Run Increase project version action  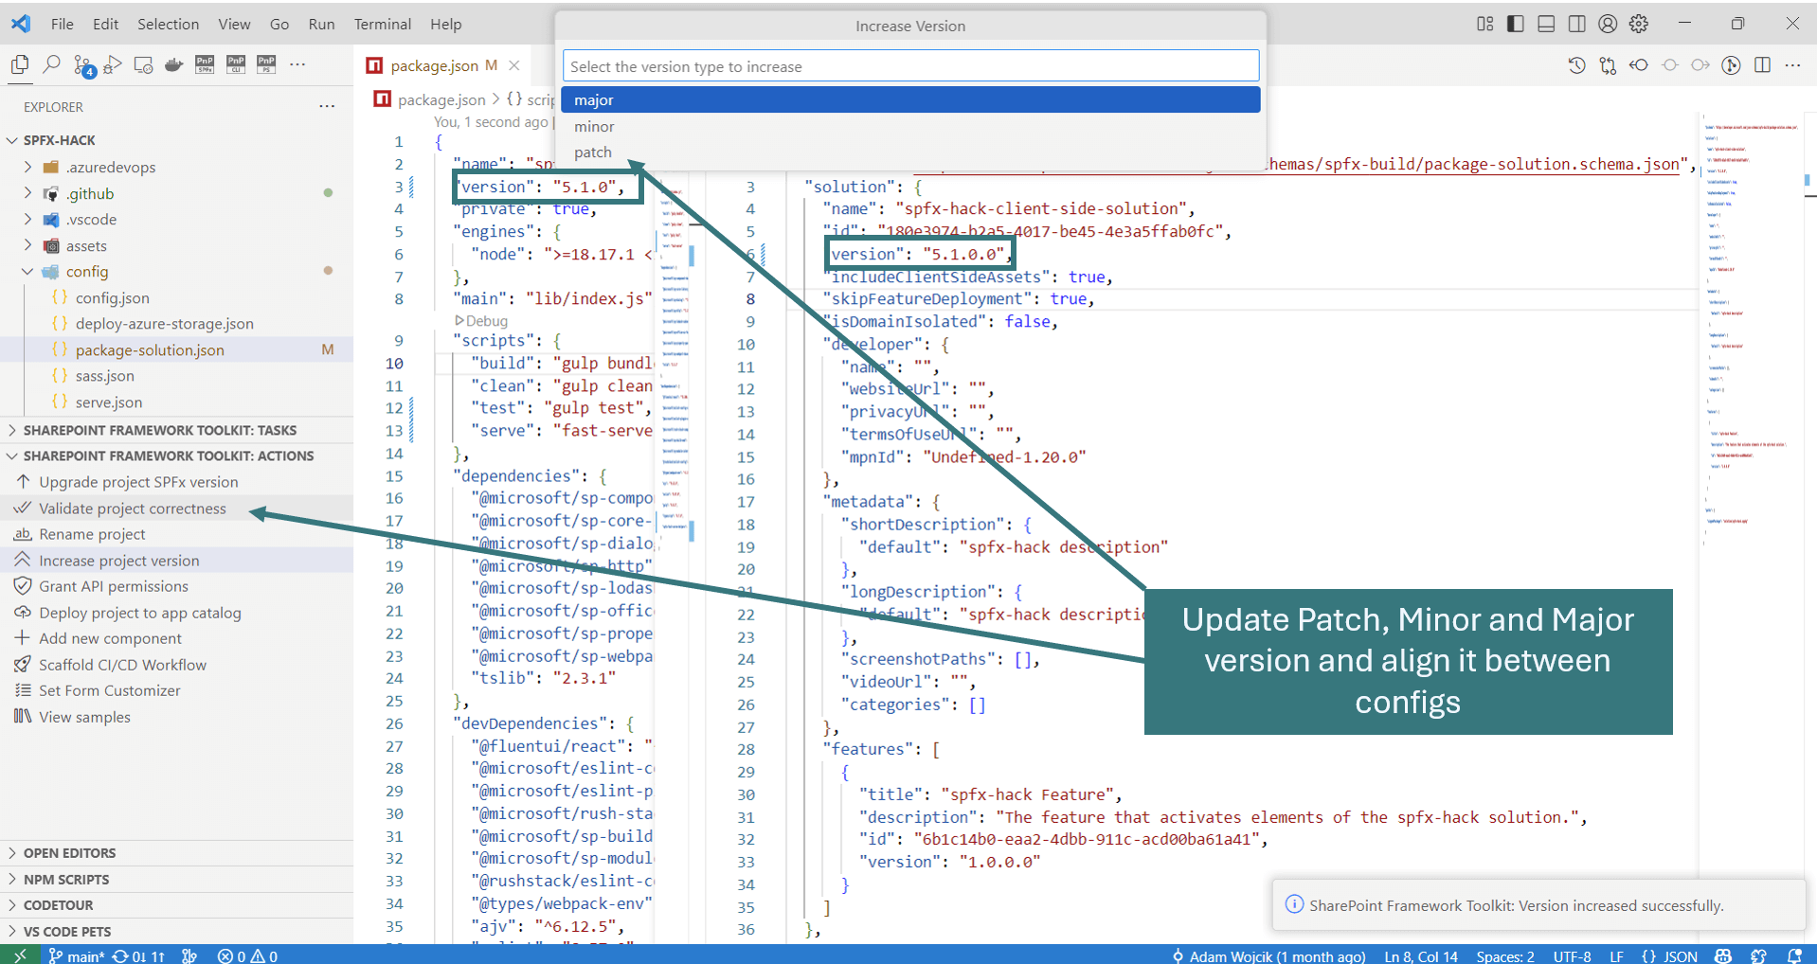point(177,561)
